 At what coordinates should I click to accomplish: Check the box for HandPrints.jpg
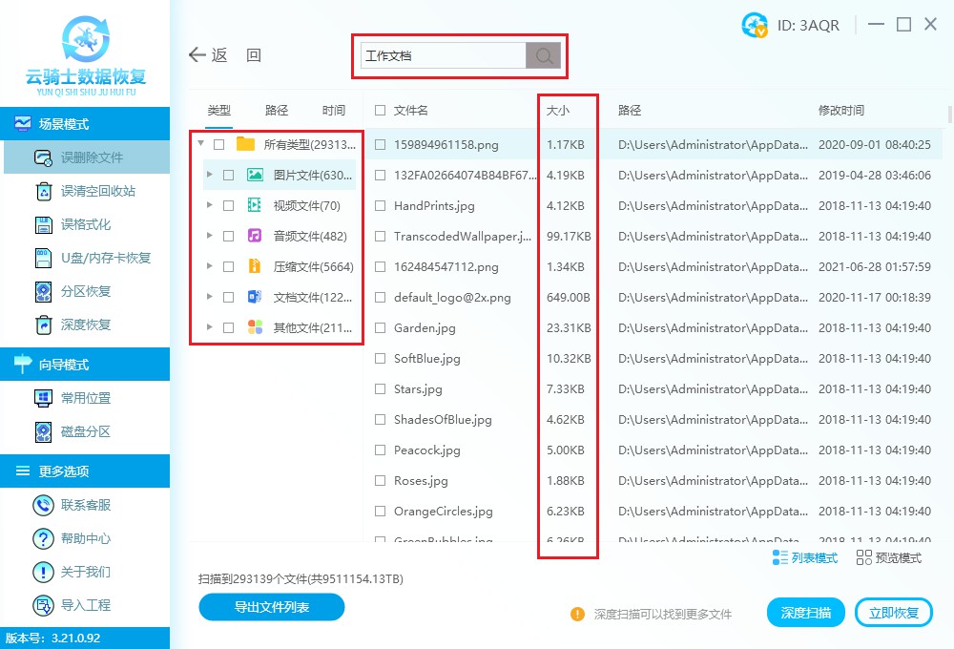point(381,206)
